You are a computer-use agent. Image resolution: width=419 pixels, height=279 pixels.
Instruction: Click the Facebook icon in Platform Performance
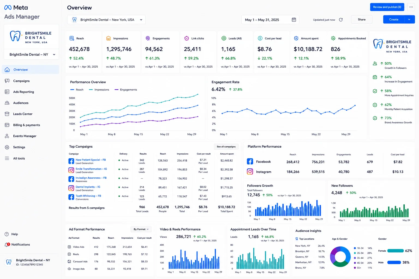[x=250, y=161]
